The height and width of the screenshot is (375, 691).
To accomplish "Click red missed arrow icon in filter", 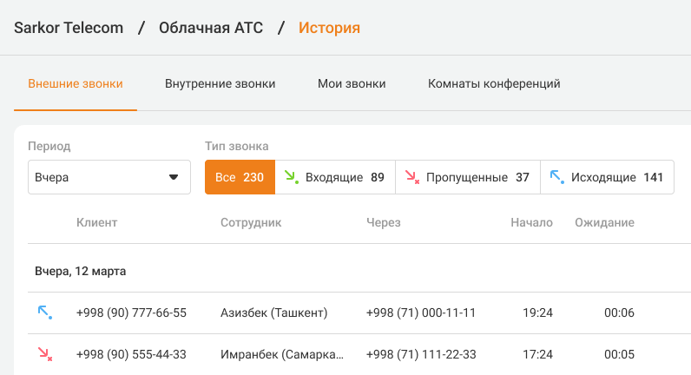I will click(x=412, y=177).
